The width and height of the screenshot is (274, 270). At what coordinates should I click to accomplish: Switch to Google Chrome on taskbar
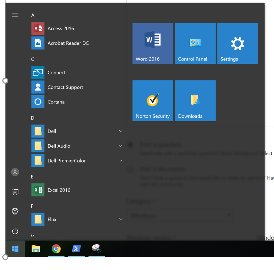(x=56, y=249)
